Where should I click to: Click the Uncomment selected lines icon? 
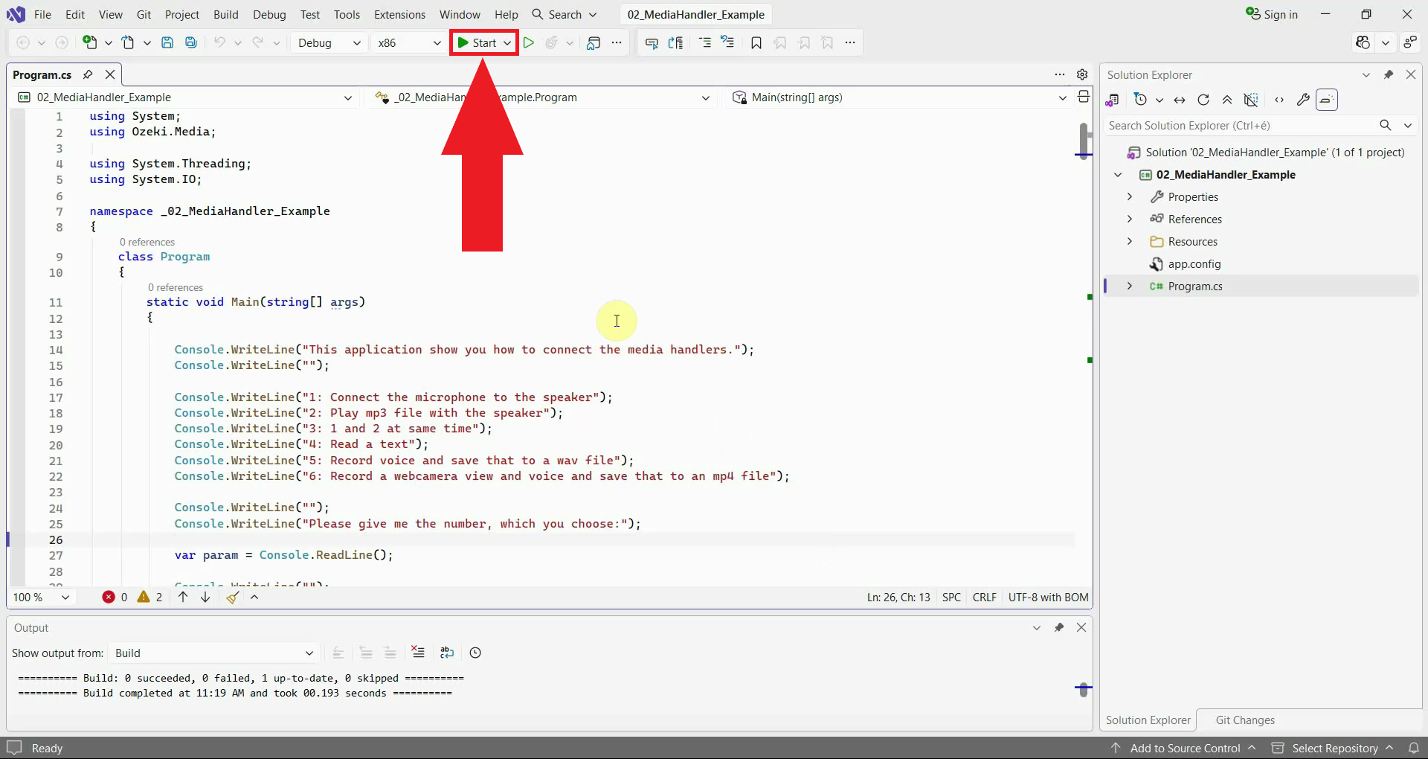tap(727, 43)
